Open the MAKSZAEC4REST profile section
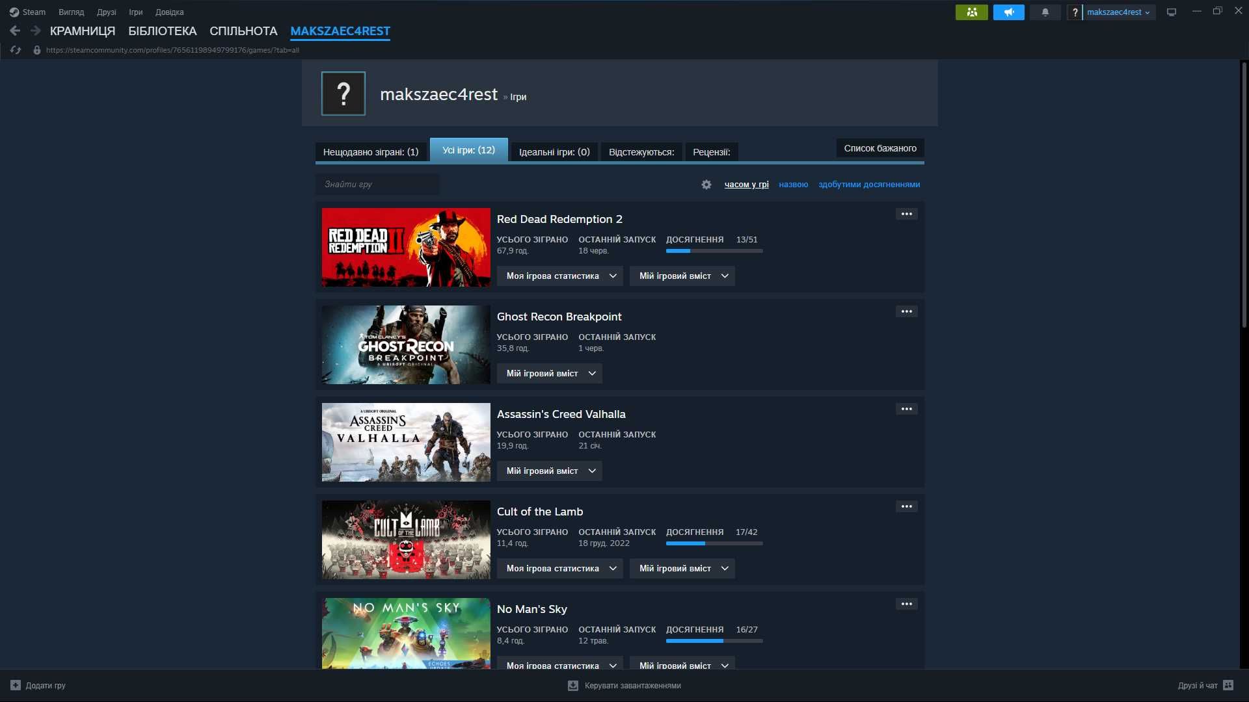The width and height of the screenshot is (1249, 702). (340, 31)
